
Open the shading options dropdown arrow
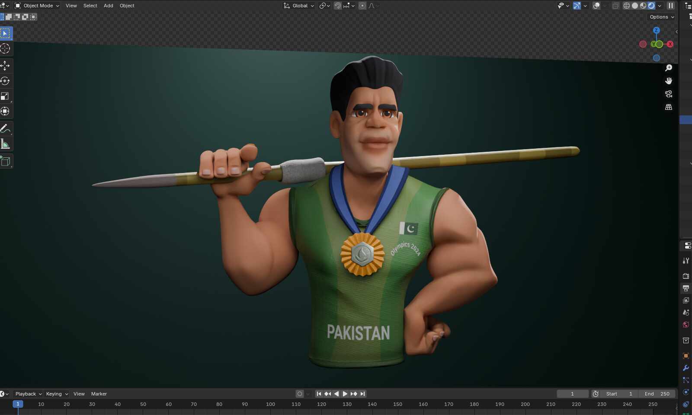pos(660,6)
